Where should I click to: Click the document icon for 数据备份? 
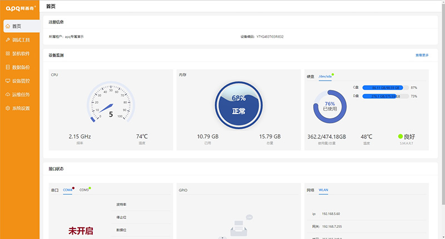tap(8, 67)
